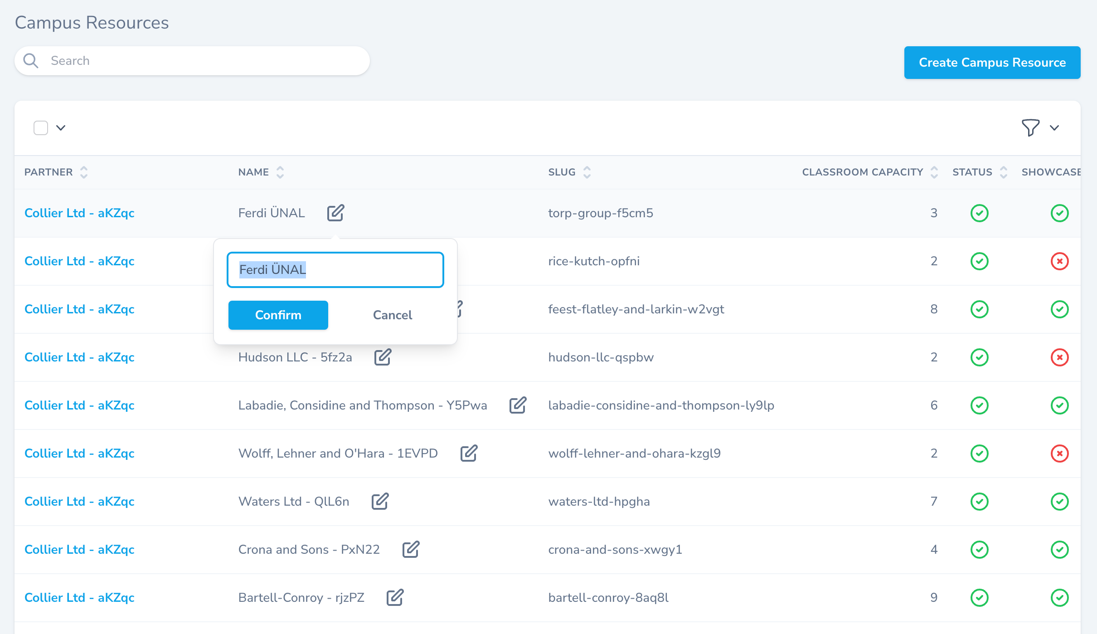Edit the Bartell-Conroy - rjzPZ name
Image resolution: width=1097 pixels, height=634 pixels.
(395, 597)
